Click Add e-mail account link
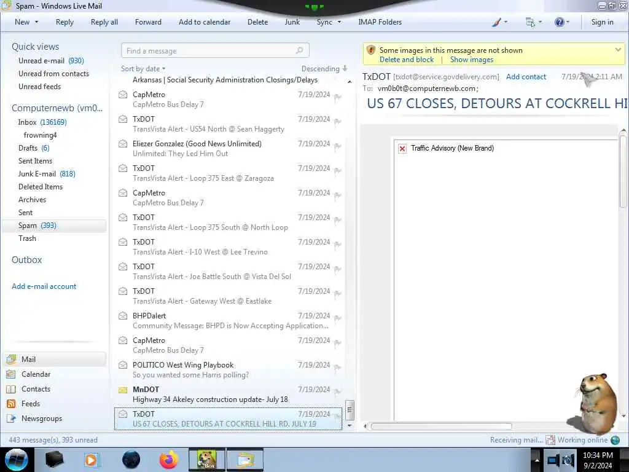Viewport: 629px width, 472px height. coord(44,286)
